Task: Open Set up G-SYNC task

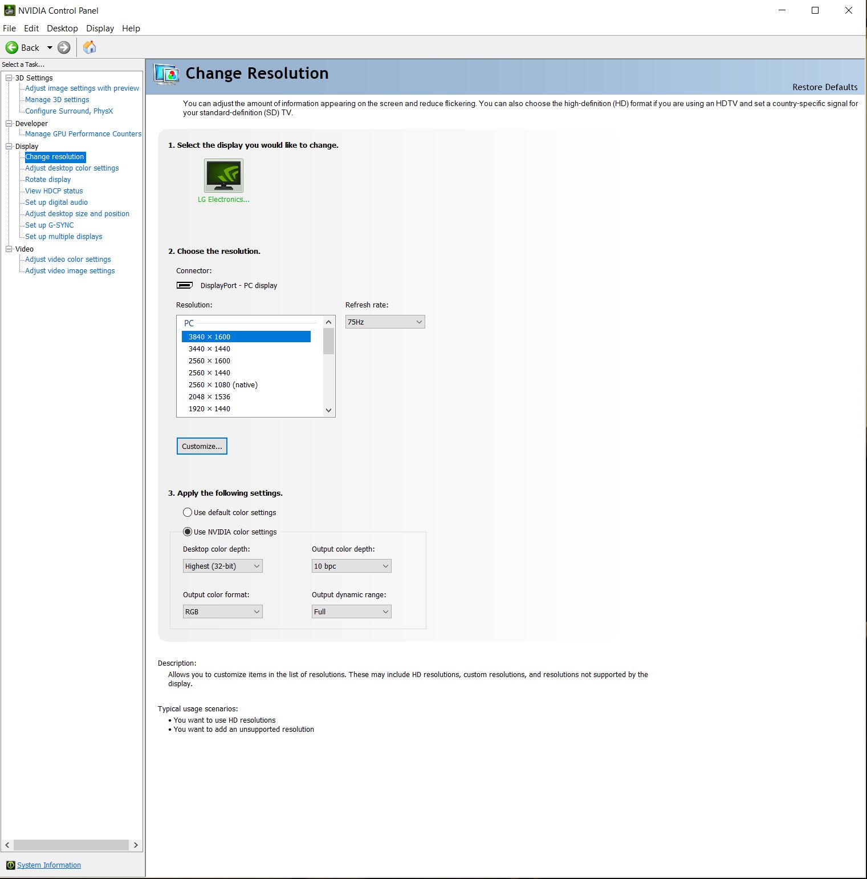Action: tap(50, 225)
